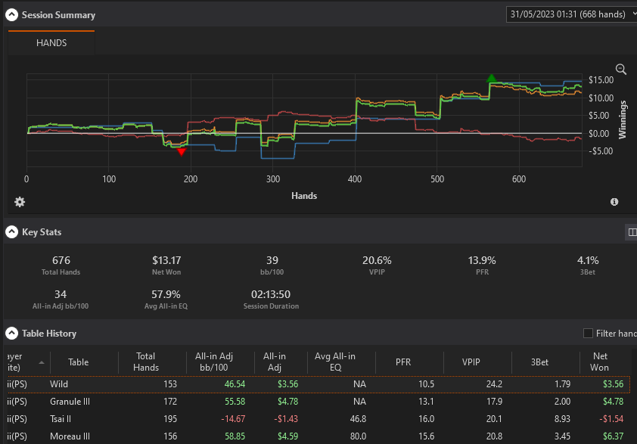
Task: Click the All-in Adj bb/100 column header
Action: 213,362
